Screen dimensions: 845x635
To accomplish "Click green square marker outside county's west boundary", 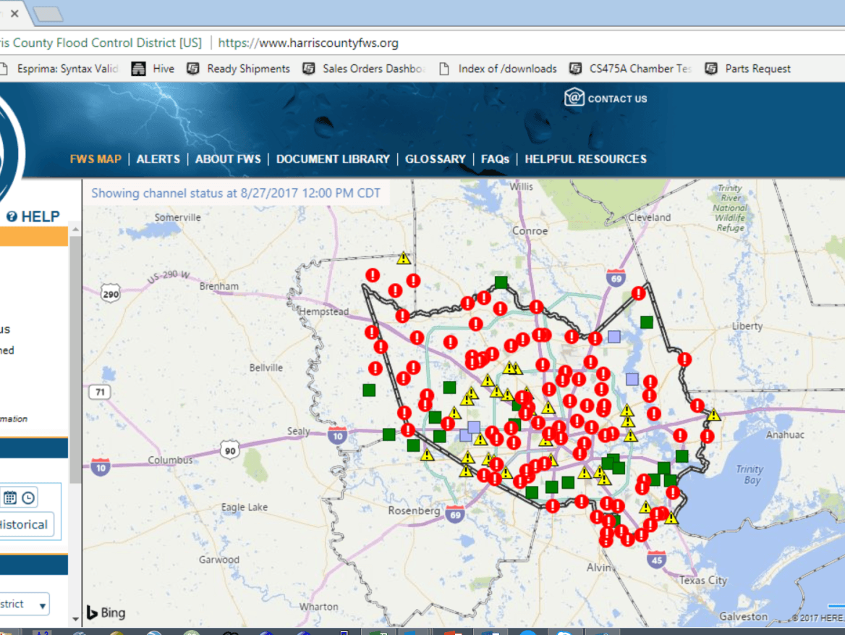I will (369, 390).
